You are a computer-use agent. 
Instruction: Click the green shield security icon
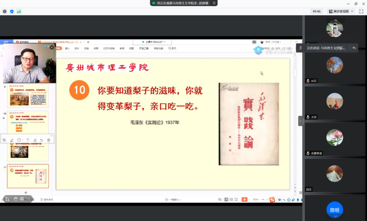[x=12, y=11]
